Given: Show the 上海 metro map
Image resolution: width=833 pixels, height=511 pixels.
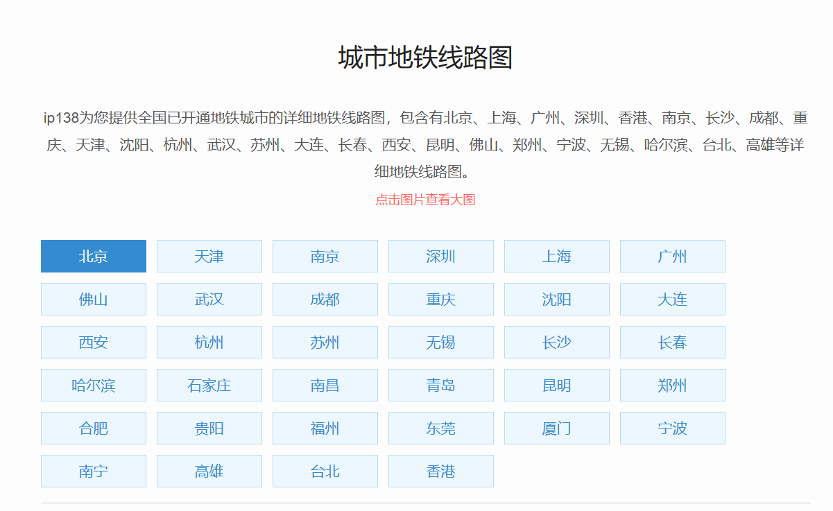Looking at the screenshot, I should pyautogui.click(x=557, y=257).
